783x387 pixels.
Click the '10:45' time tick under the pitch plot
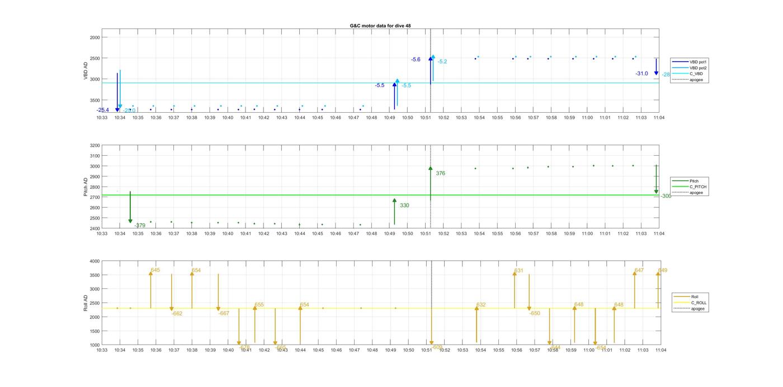coord(318,234)
